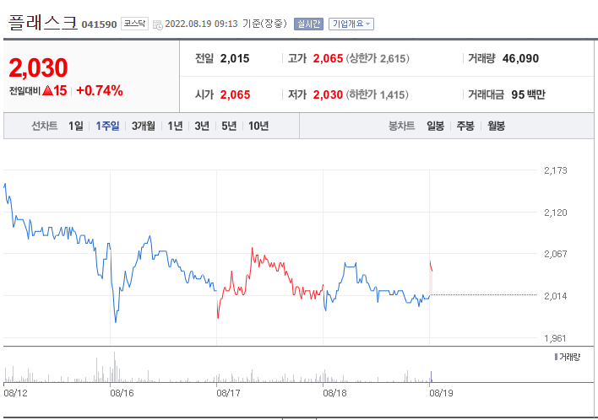Click the 2,014 y-axis label
This screenshot has width=598, height=420.
(555, 296)
